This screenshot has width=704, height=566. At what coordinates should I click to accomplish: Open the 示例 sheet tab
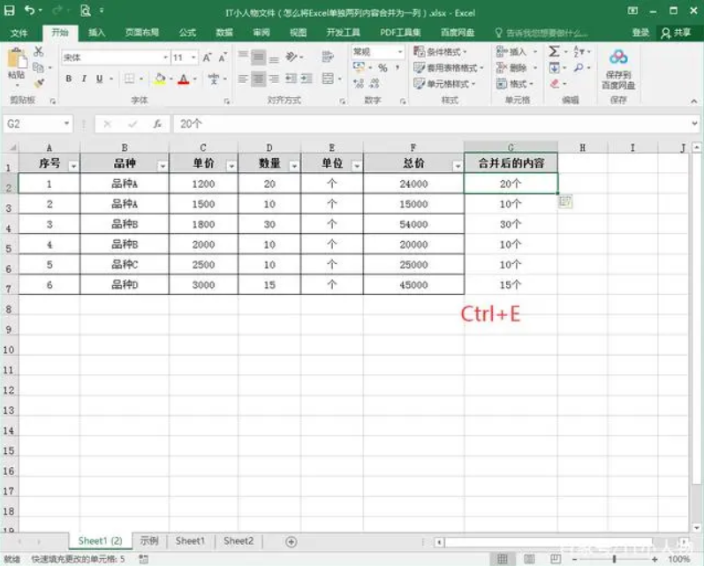click(x=149, y=541)
